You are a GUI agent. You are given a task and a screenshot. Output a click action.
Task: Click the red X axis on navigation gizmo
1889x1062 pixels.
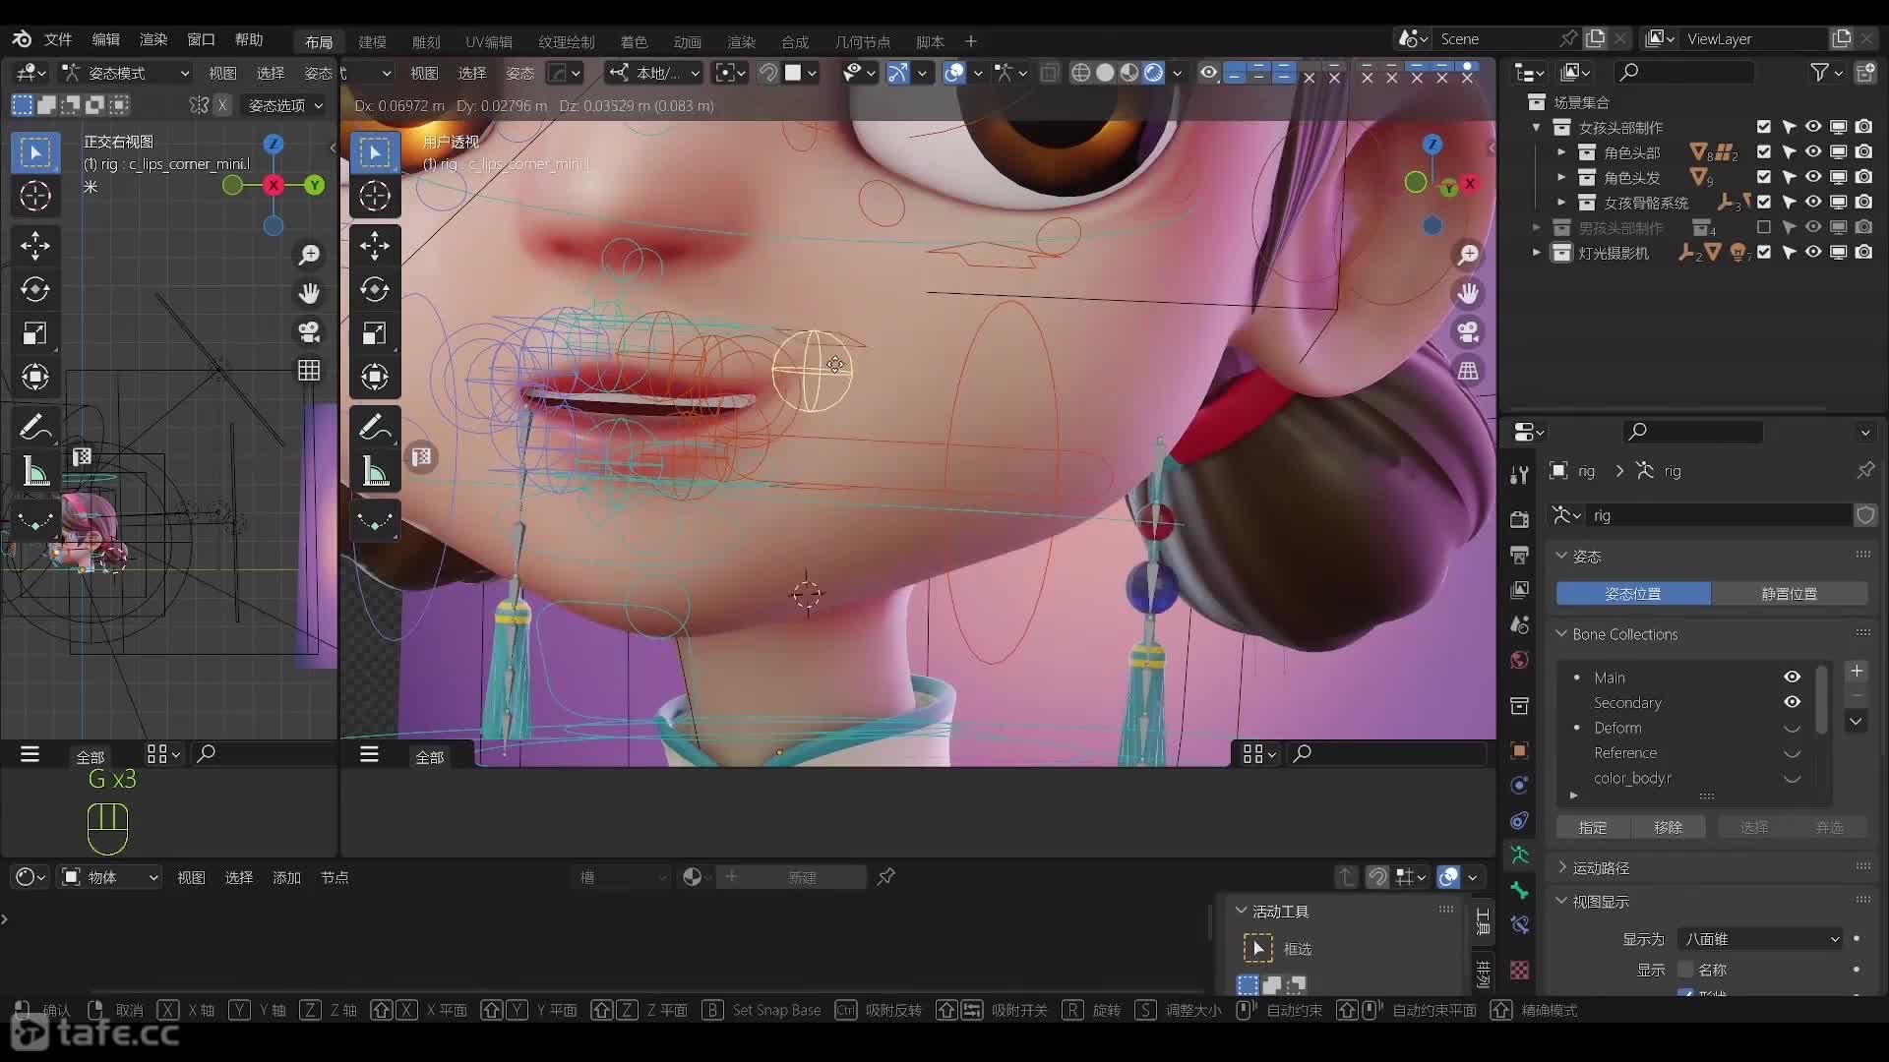(x=1470, y=183)
